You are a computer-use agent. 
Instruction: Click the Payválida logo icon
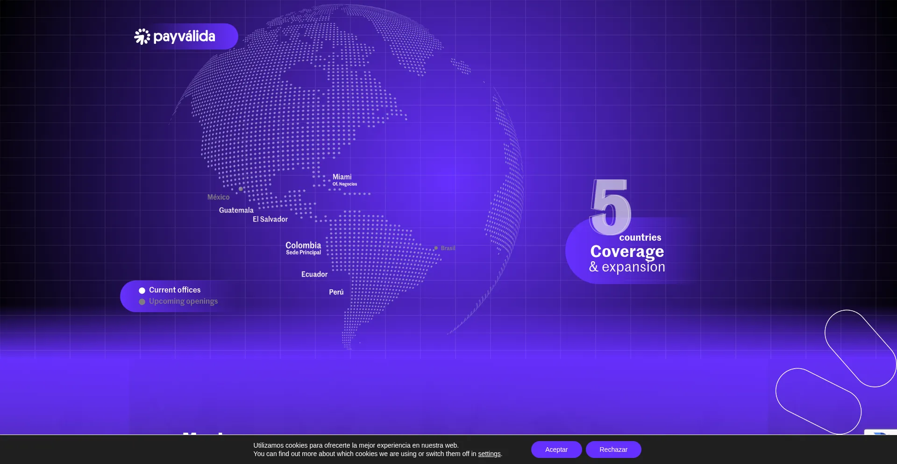[x=142, y=36]
